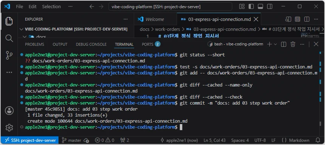Open the Accounts menu icon
This screenshot has height=145, width=325.
pyautogui.click(x=9, y=111)
